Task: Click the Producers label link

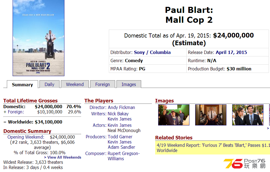Action: click(96, 137)
